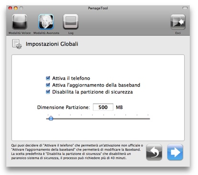Click the PwnageTool window title
Image resolution: width=198 pixels, height=175 pixels.
coord(98,8)
